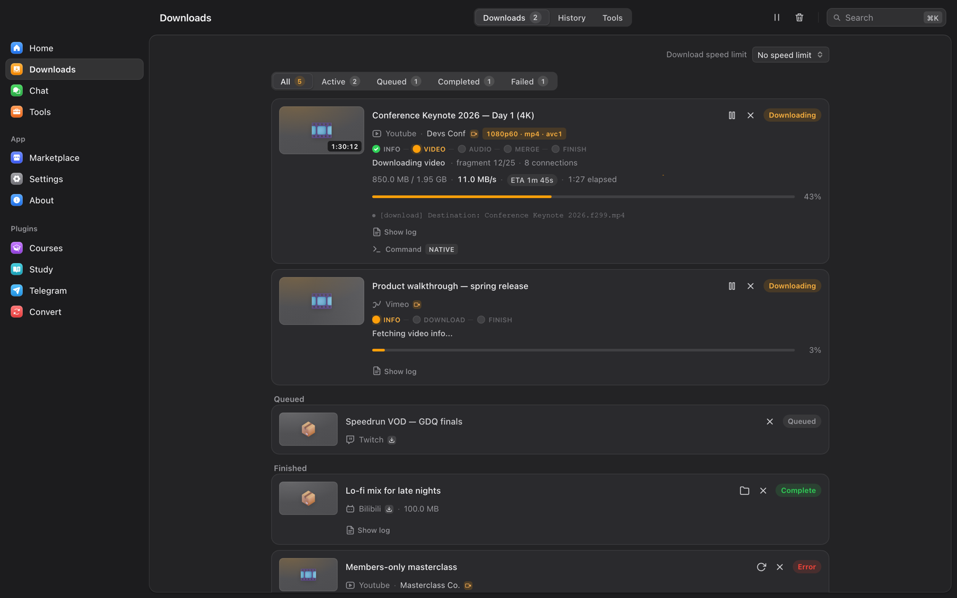Viewport: 957px width, 598px height.
Task: Switch to the top Tools tab
Action: [612, 18]
